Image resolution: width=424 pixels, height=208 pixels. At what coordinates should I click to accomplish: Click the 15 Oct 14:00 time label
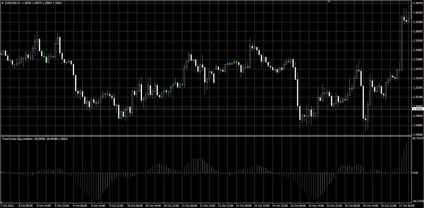click(x=316, y=206)
